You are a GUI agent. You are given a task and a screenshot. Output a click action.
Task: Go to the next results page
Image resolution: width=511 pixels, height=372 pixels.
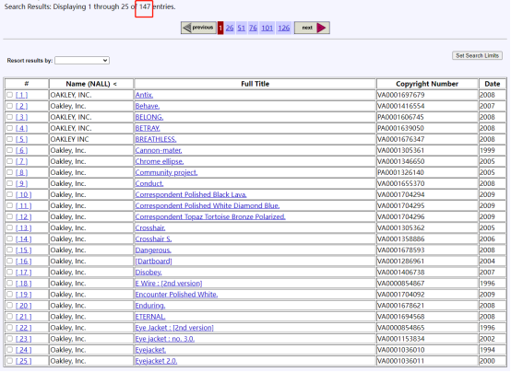312,28
